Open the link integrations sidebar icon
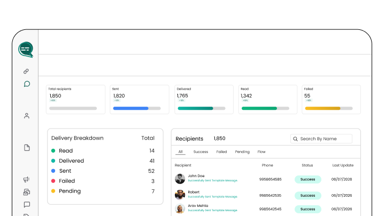385x216 pixels. pyautogui.click(x=26, y=71)
